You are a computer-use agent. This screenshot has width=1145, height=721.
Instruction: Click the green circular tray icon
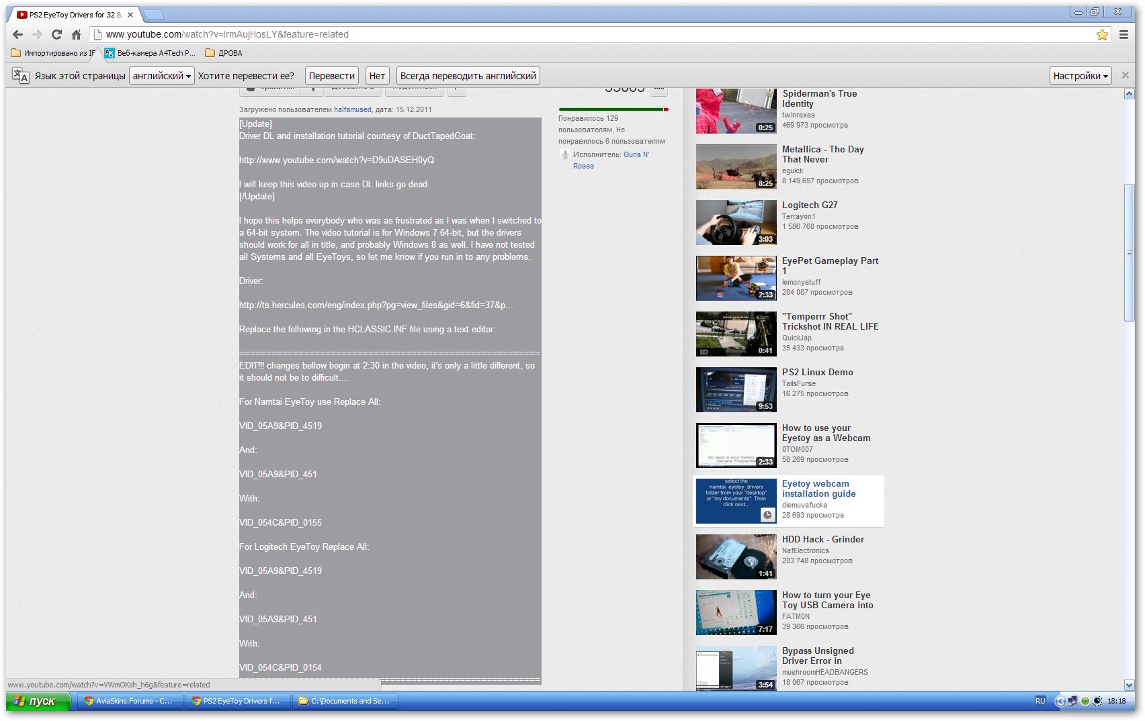pyautogui.click(x=1085, y=701)
